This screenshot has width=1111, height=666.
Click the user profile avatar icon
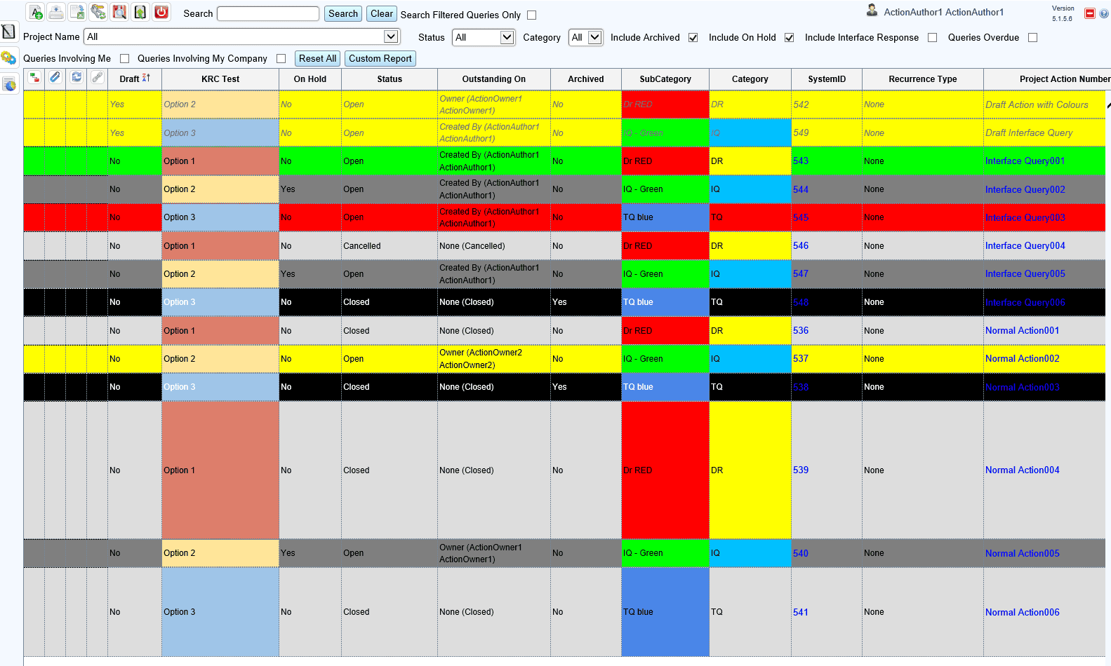click(x=872, y=11)
